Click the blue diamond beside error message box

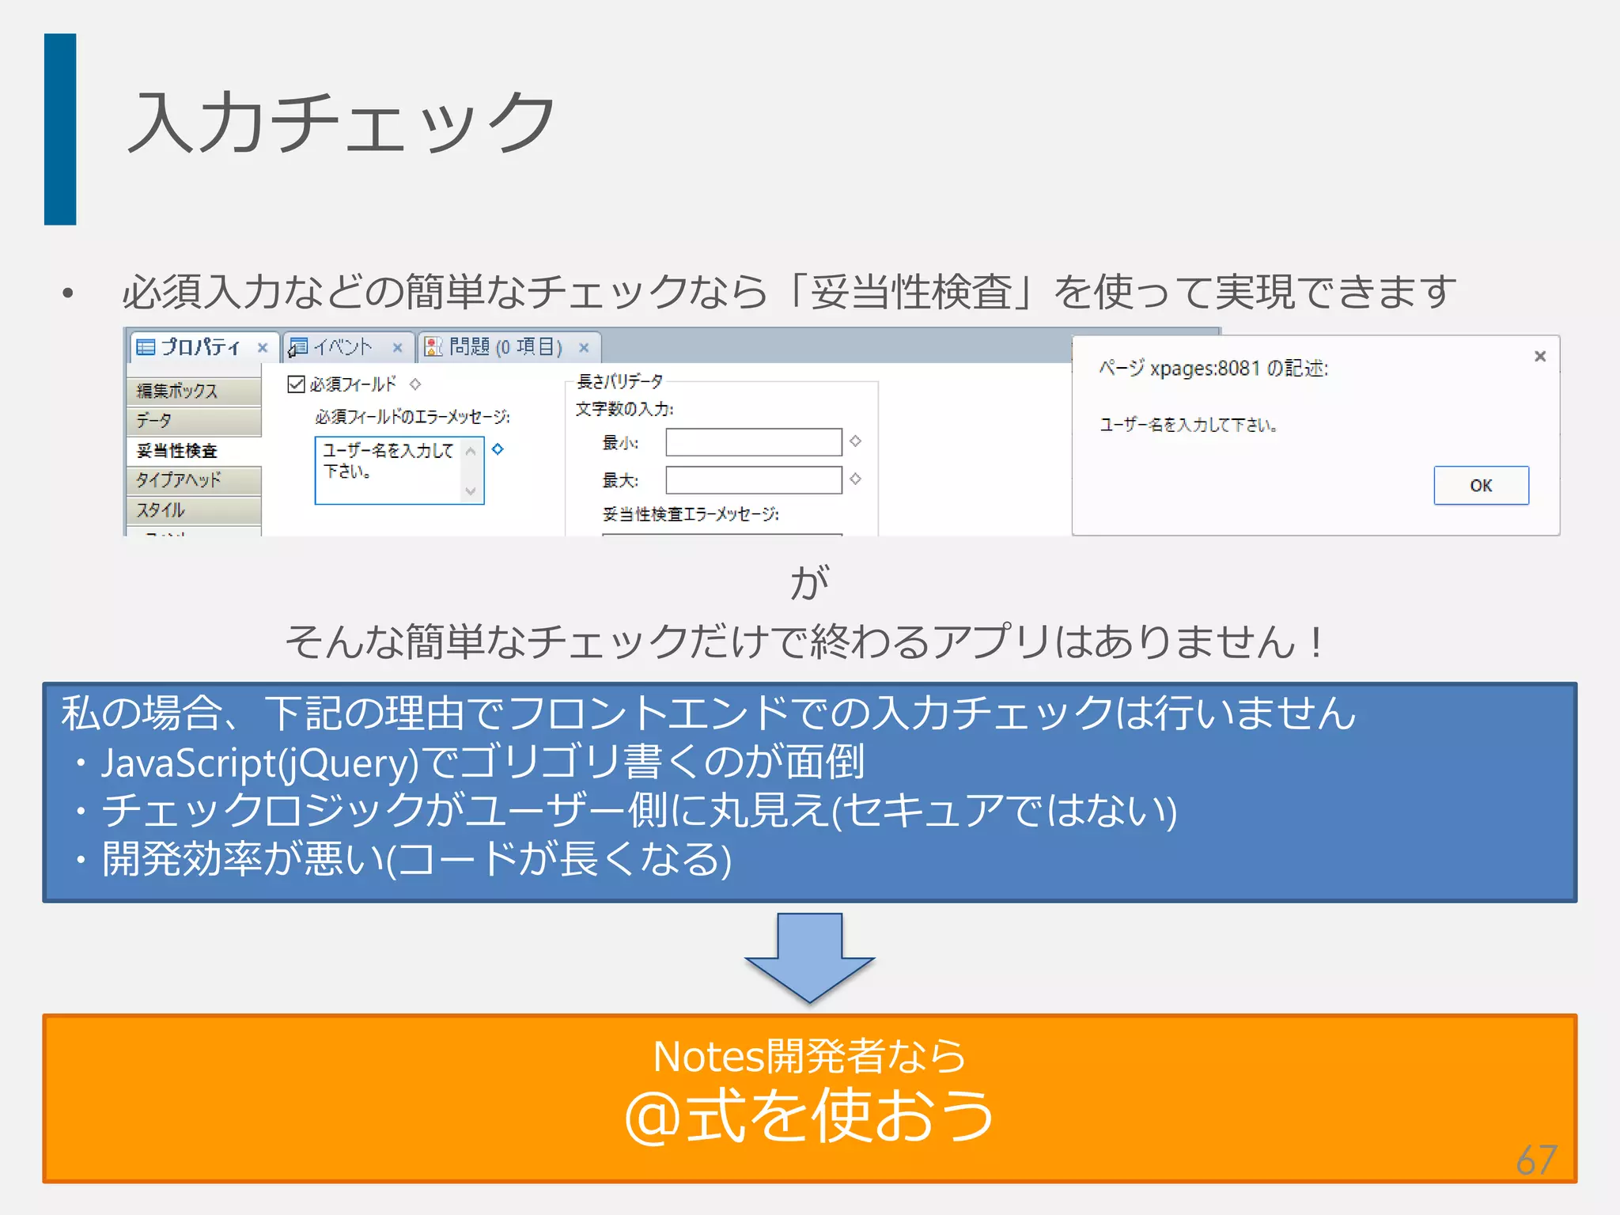click(498, 449)
